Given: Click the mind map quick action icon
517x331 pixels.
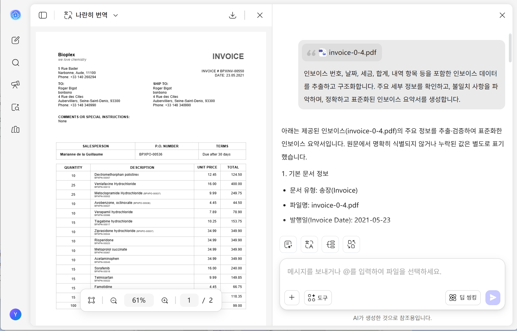Looking at the screenshot, I should [330, 244].
